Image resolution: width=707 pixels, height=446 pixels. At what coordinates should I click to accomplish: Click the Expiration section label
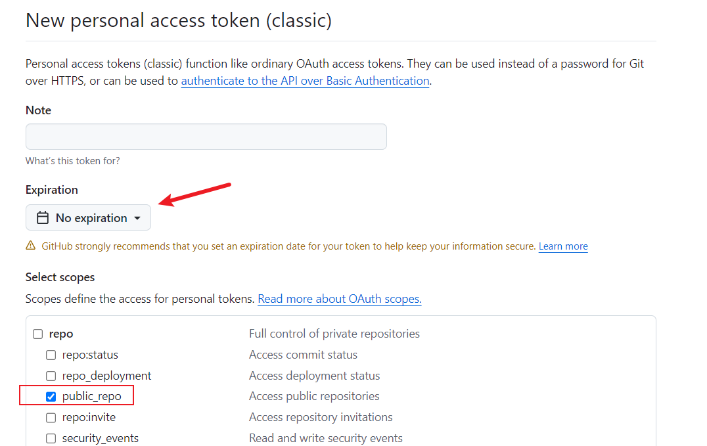coord(51,190)
